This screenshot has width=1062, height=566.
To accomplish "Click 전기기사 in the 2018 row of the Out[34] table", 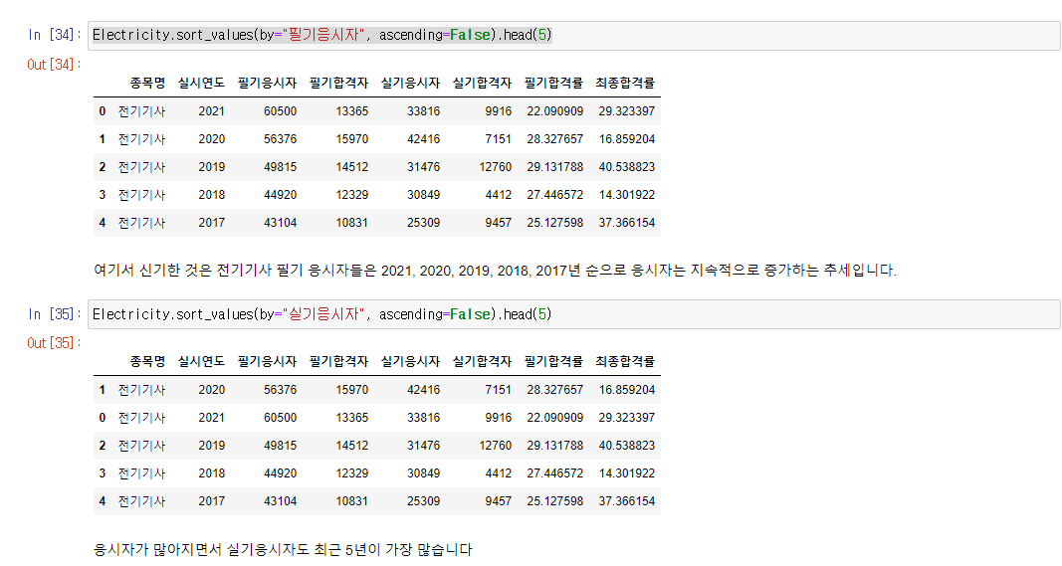I will click(141, 194).
